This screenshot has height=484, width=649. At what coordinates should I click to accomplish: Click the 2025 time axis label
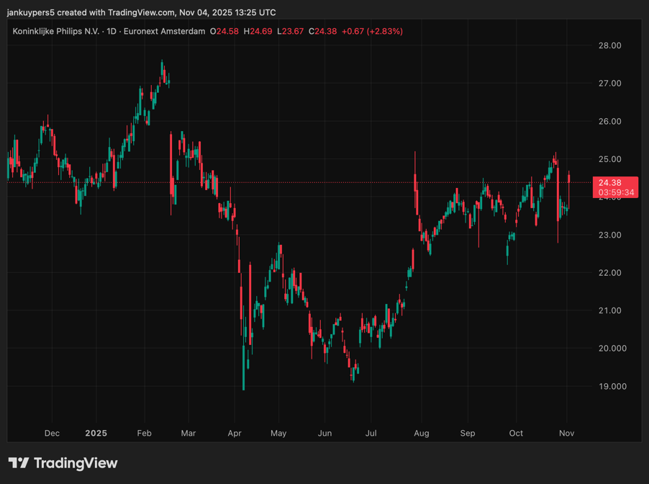click(x=96, y=433)
